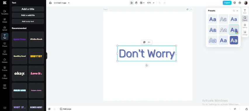This screenshot has width=249, height=111.
Task: Open the Apps sidebar panel
Action: (x=5, y=86)
